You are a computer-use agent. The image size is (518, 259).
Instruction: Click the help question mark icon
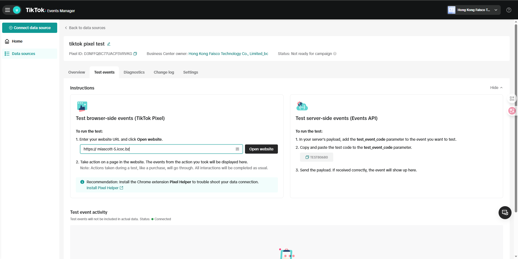coord(509,10)
